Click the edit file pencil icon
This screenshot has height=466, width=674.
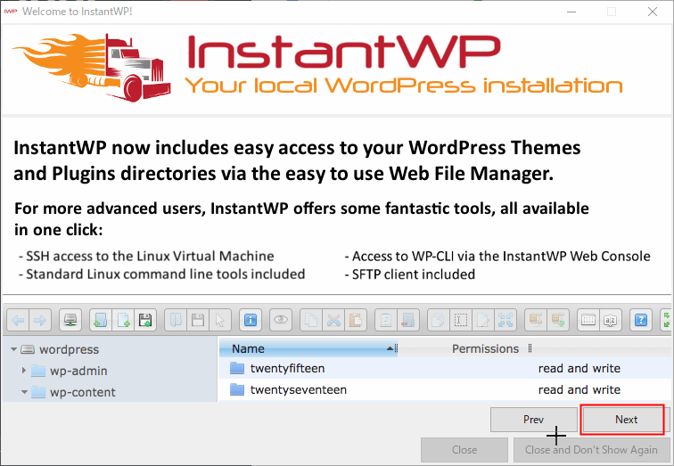tap(483, 320)
